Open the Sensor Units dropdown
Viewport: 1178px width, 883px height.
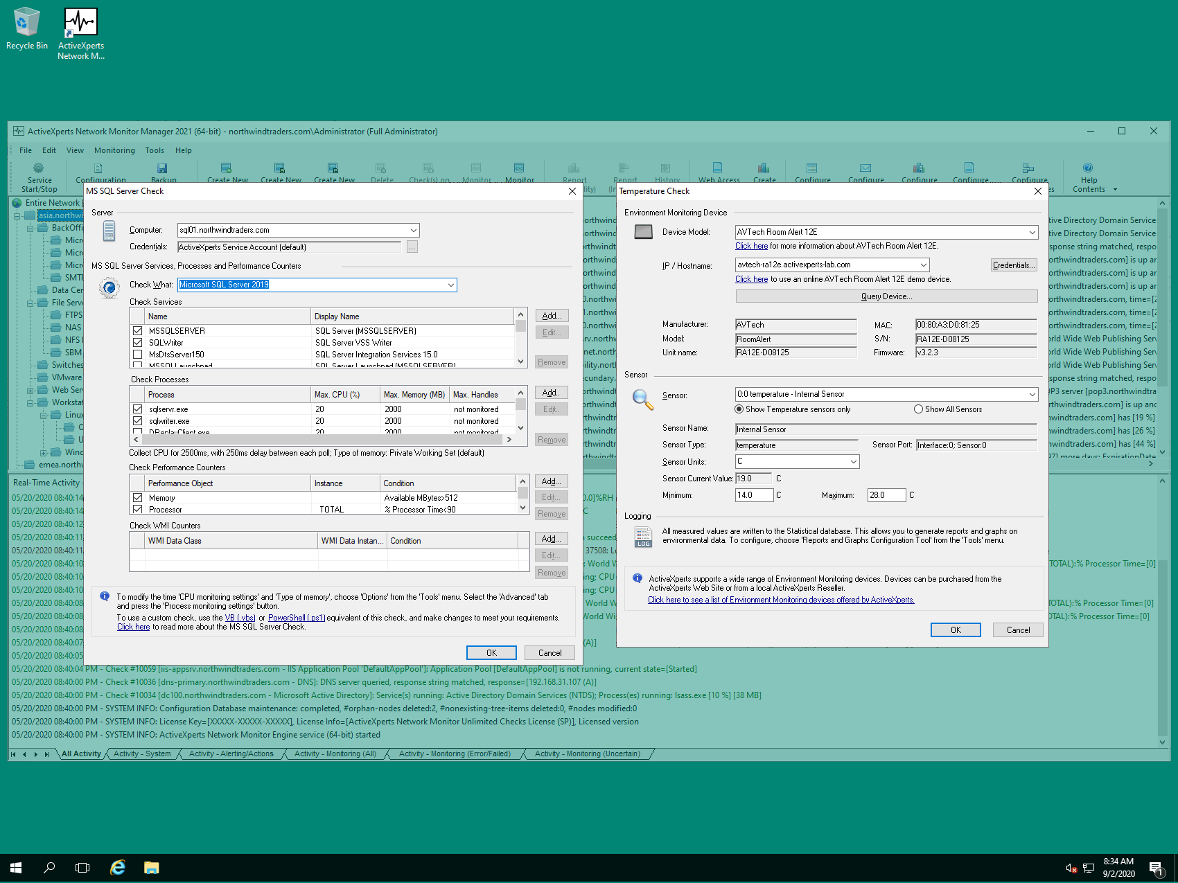point(854,462)
